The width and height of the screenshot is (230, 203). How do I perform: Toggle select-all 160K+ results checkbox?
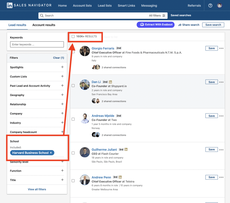click(73, 36)
